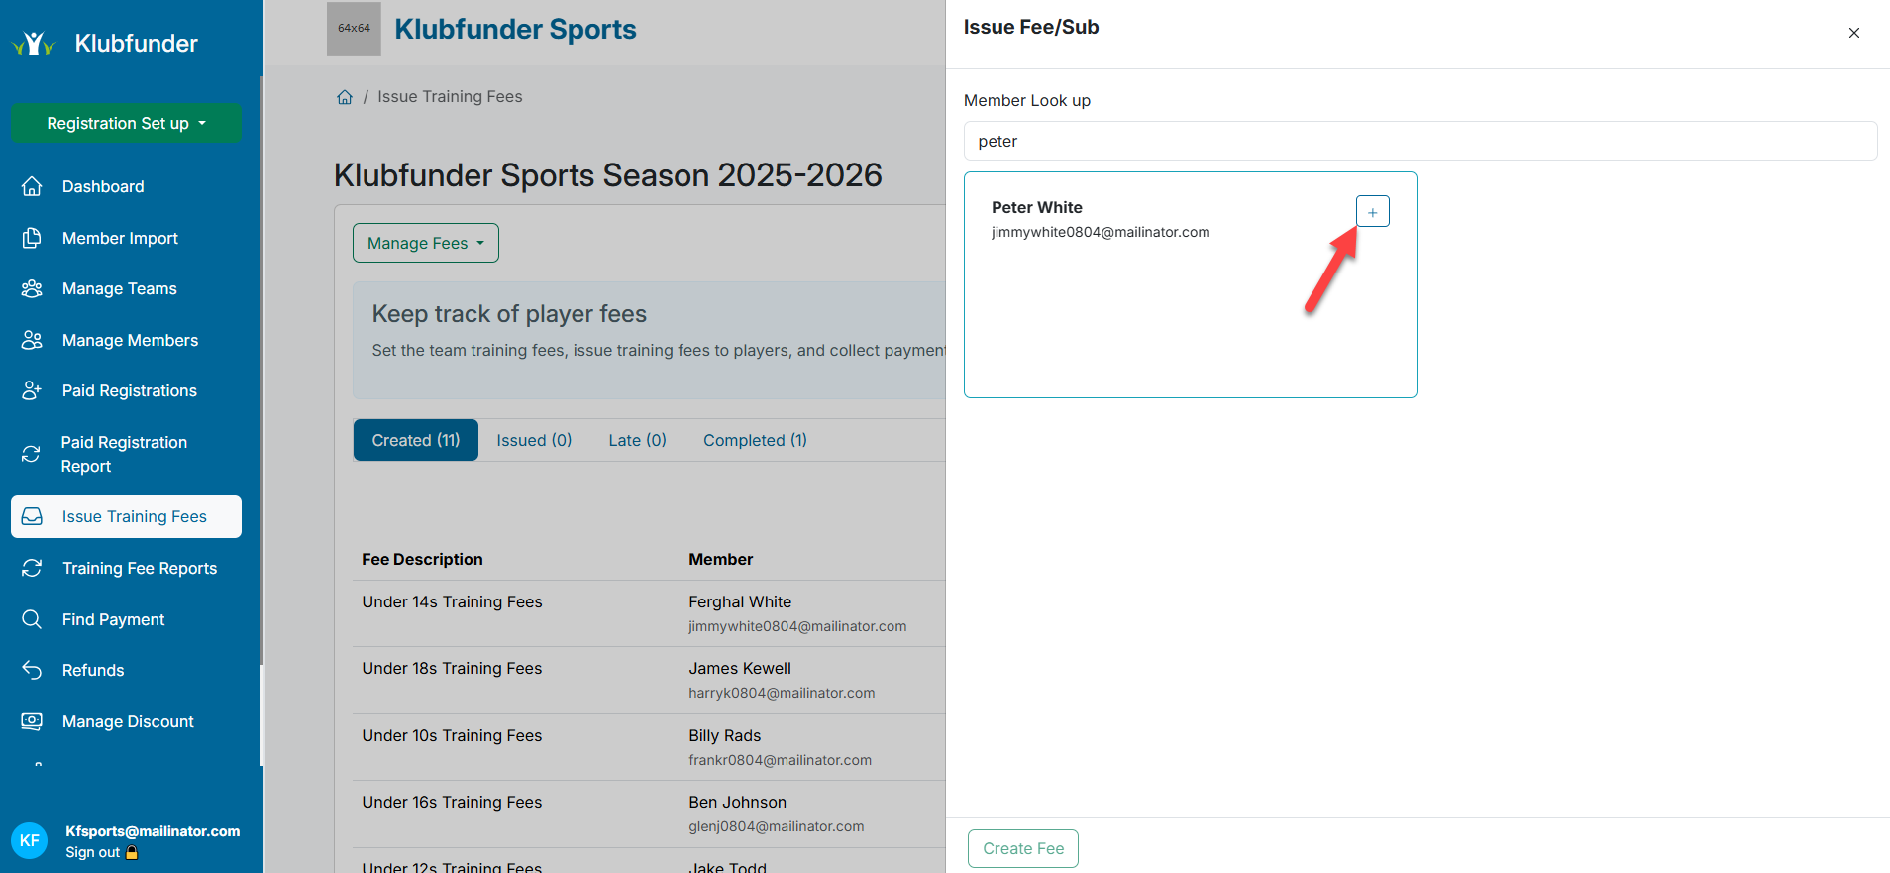1890x873 pixels.
Task: Go to the Refunds section
Action: coord(93,670)
